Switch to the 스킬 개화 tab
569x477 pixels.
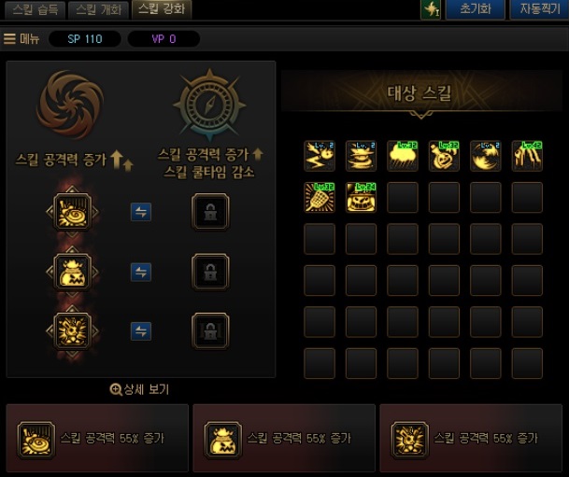pos(98,9)
